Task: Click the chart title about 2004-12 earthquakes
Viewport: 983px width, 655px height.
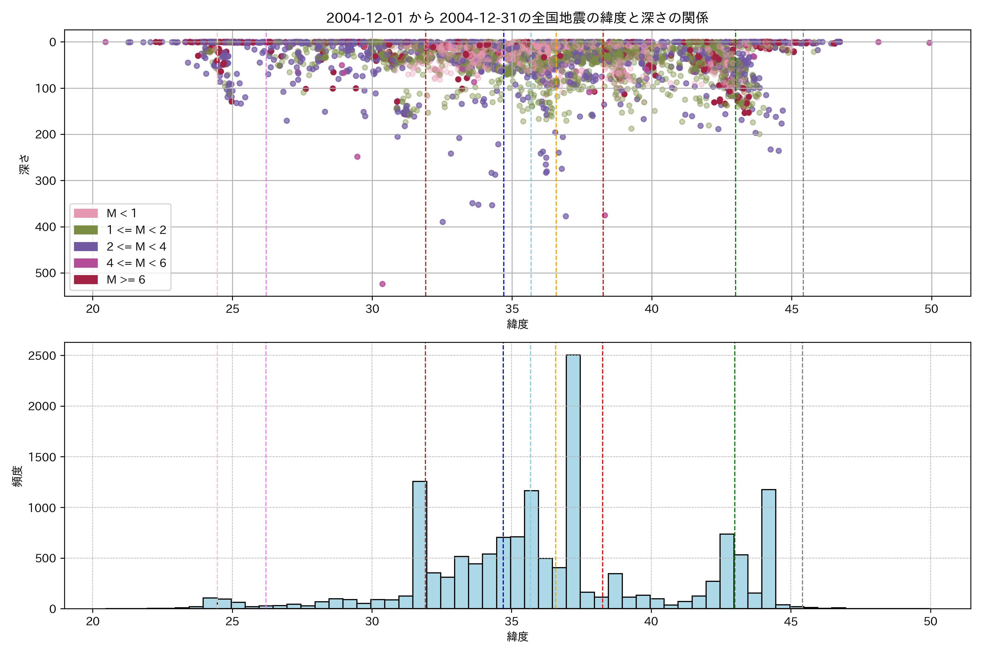Action: tap(517, 18)
